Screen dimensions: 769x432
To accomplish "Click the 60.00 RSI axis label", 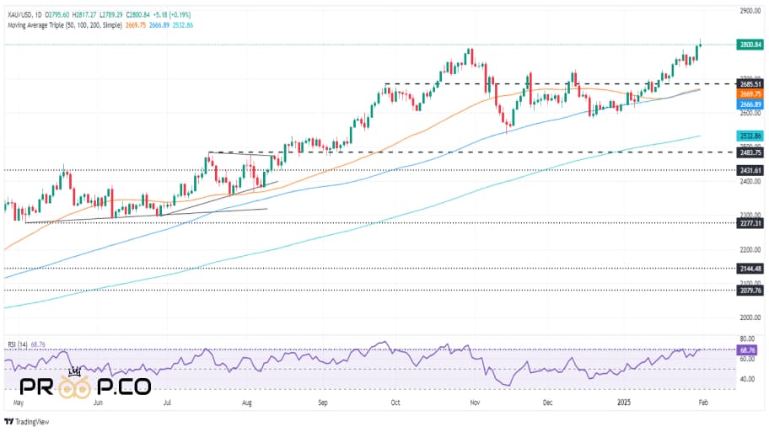I will (747, 359).
